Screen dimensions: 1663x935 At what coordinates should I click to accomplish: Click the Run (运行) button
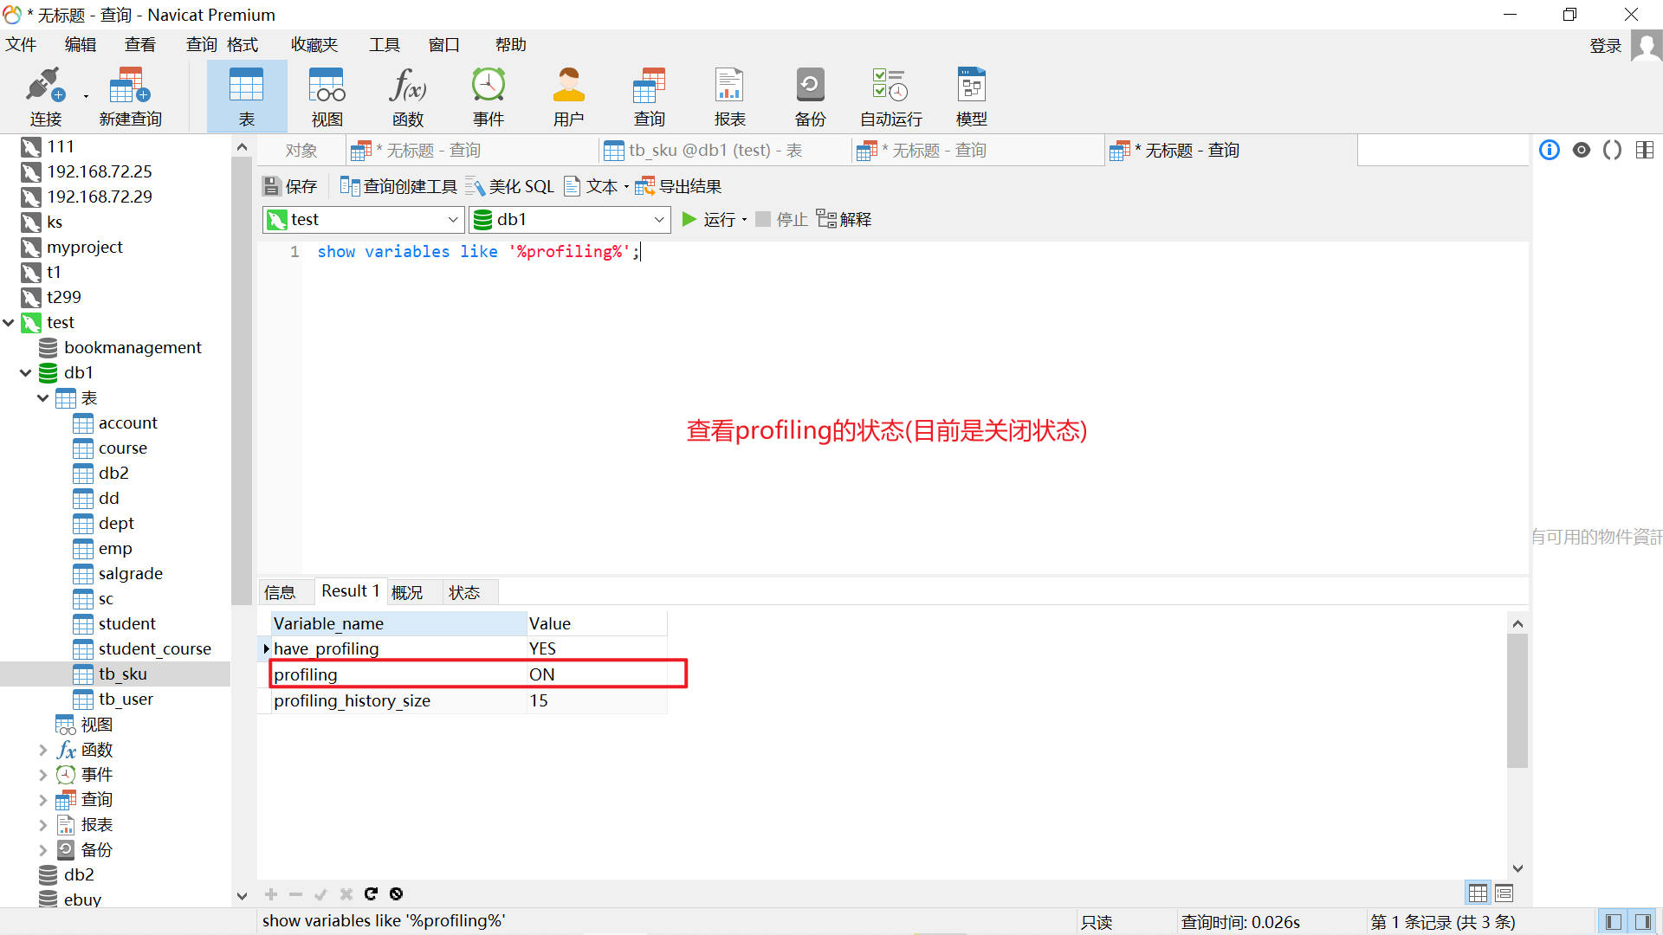point(709,220)
